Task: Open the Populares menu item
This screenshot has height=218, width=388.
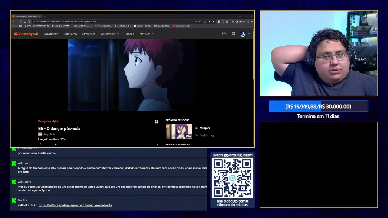Action: [x=70, y=34]
